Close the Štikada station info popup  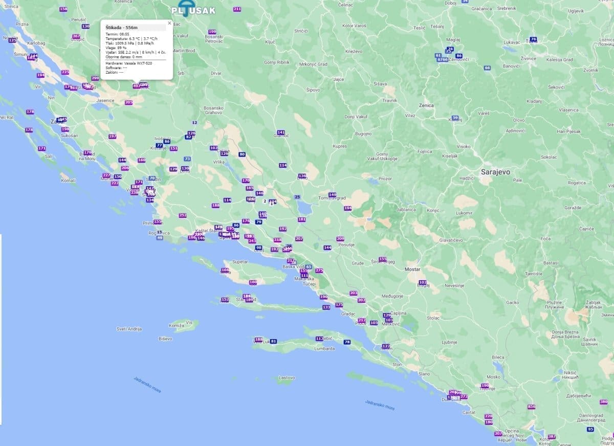[x=169, y=23]
